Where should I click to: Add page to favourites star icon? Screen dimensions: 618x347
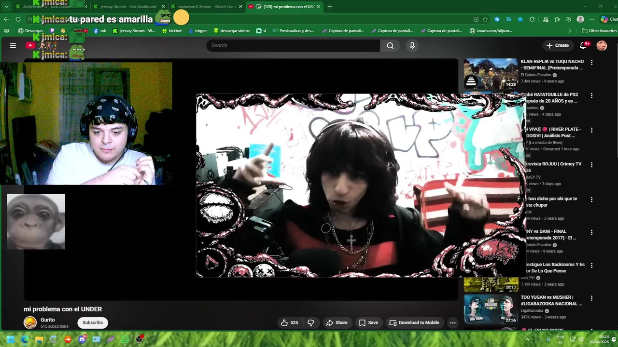click(485, 19)
